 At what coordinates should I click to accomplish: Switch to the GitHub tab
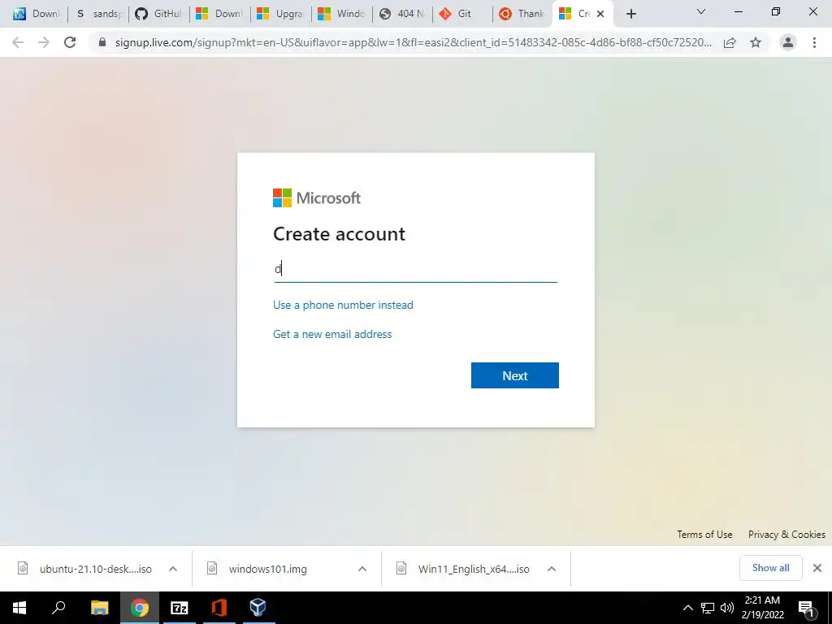158,14
